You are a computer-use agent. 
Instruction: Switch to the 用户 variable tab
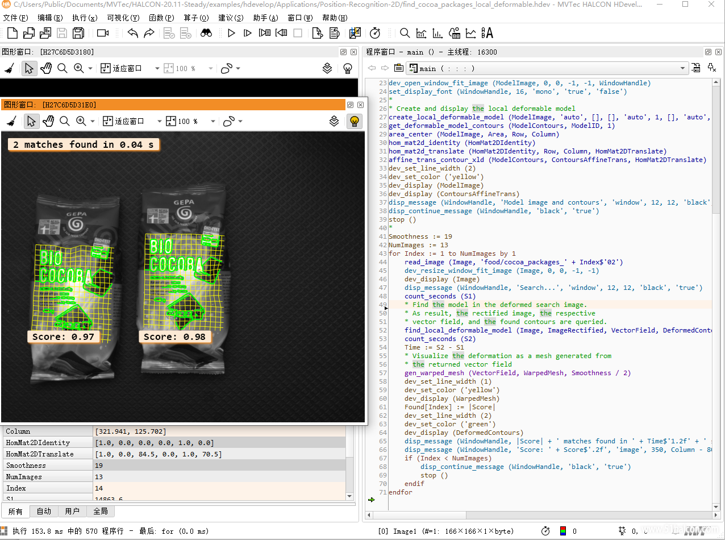(72, 511)
